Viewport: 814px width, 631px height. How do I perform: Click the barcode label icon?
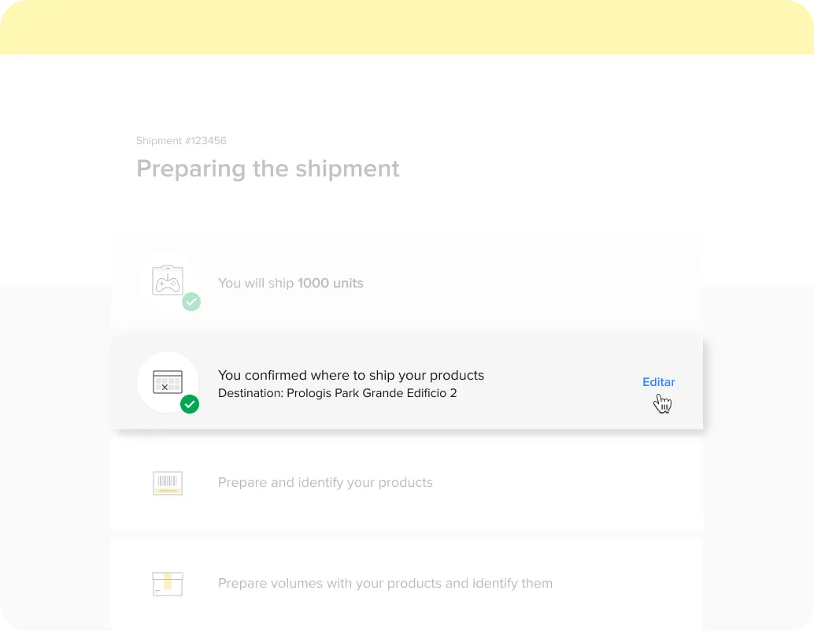pyautogui.click(x=167, y=483)
